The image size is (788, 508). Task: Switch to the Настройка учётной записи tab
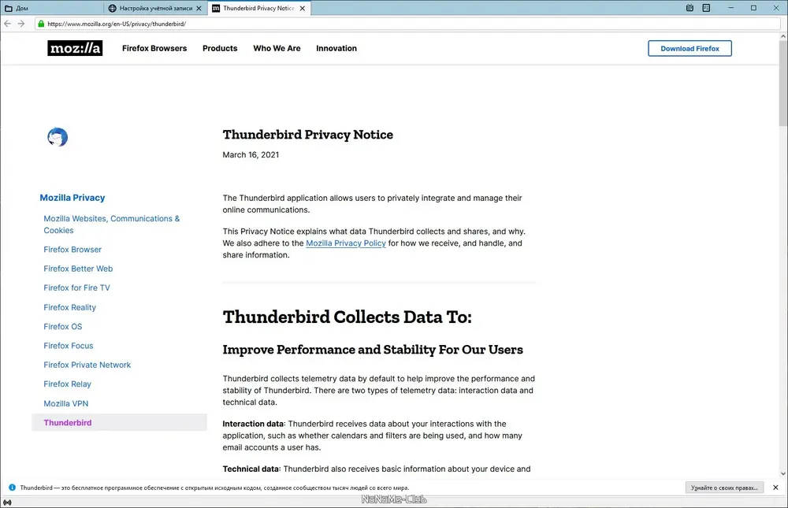156,8
